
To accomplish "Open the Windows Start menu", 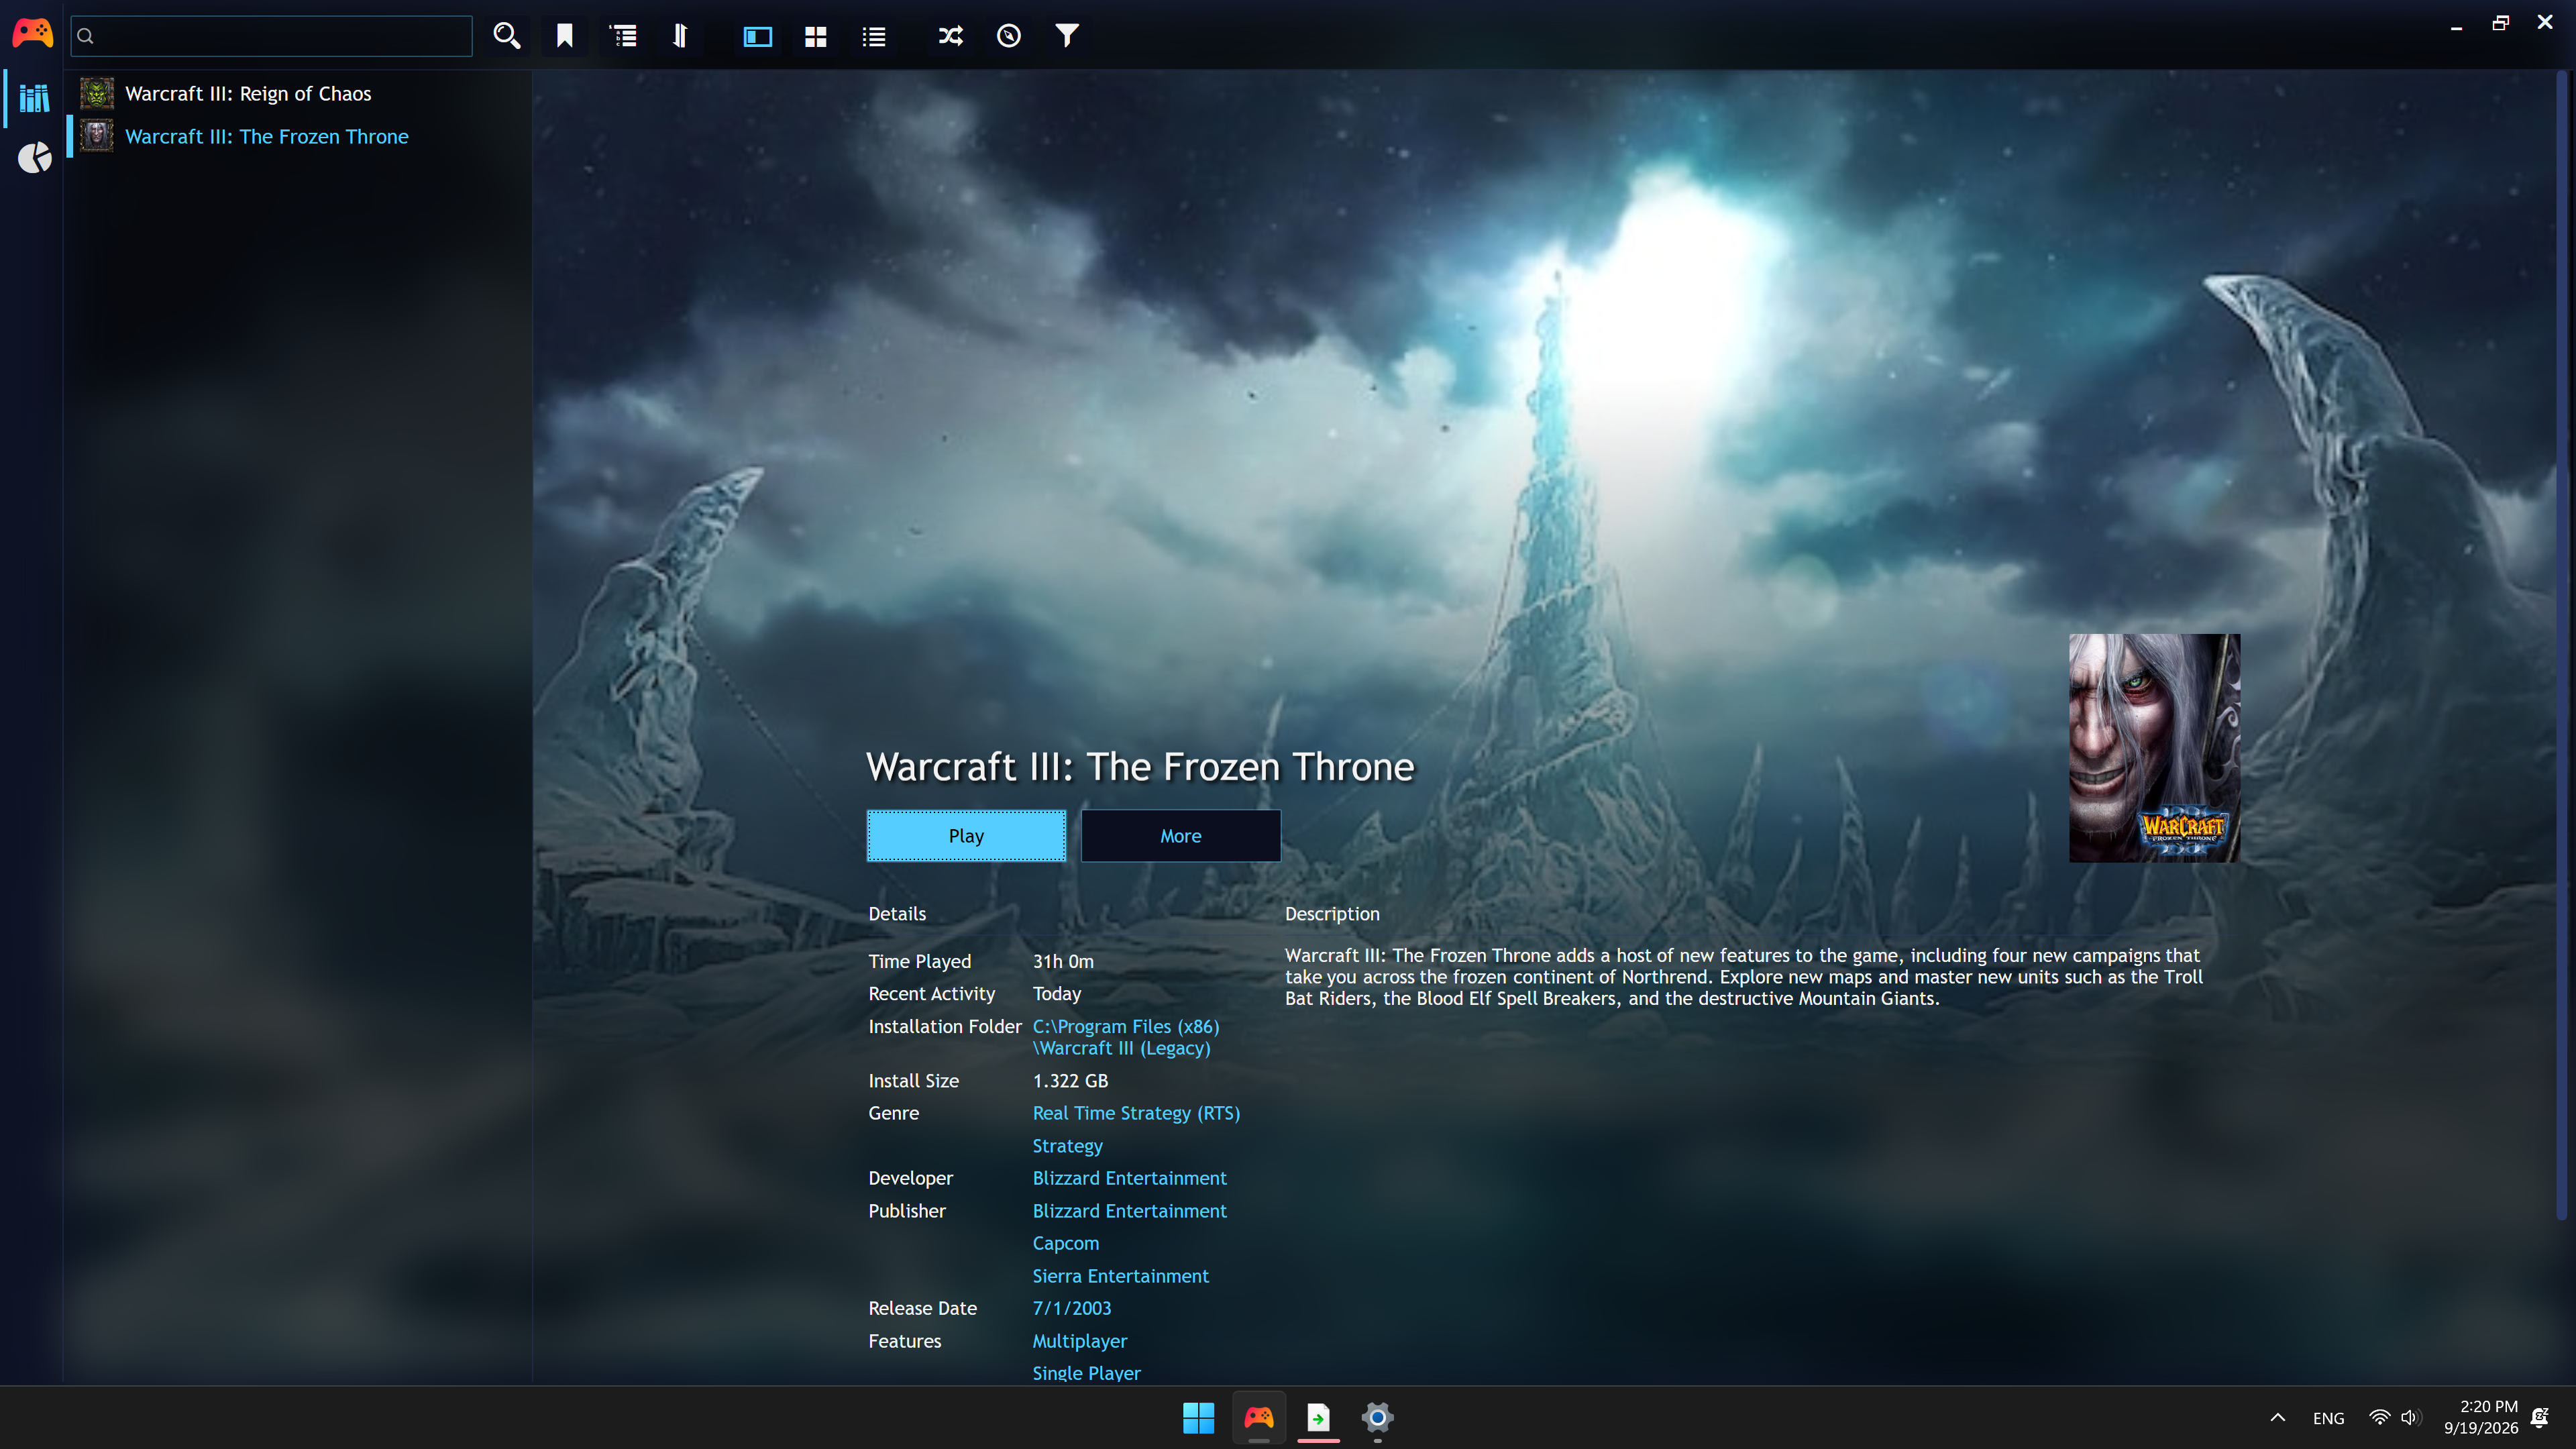I will coord(1198,1418).
